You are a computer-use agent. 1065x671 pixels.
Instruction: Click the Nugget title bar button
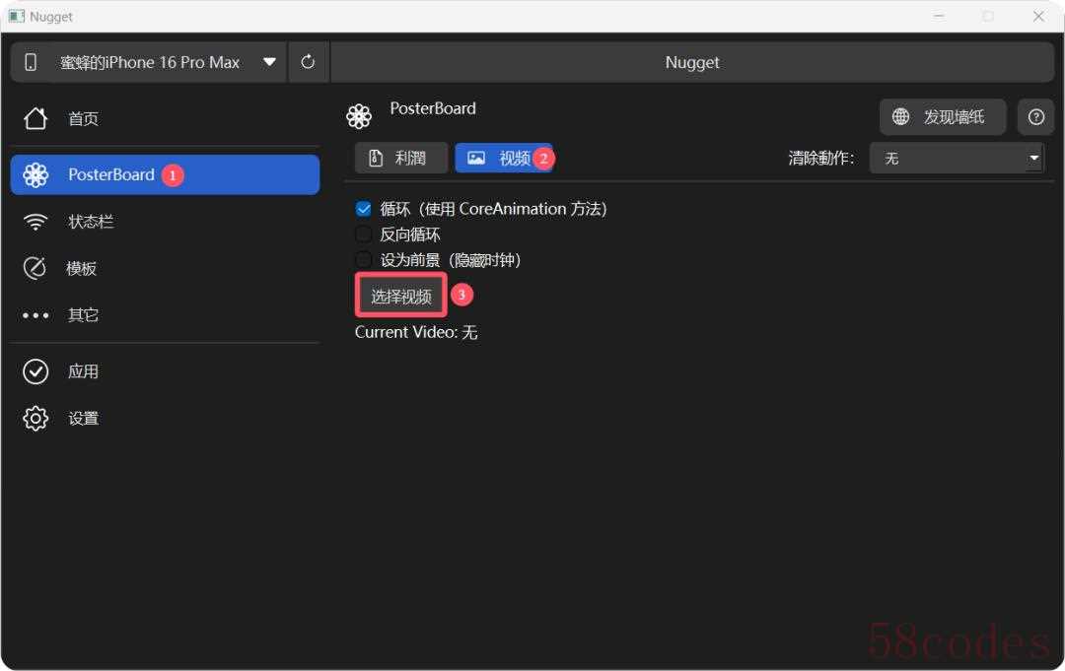point(692,62)
